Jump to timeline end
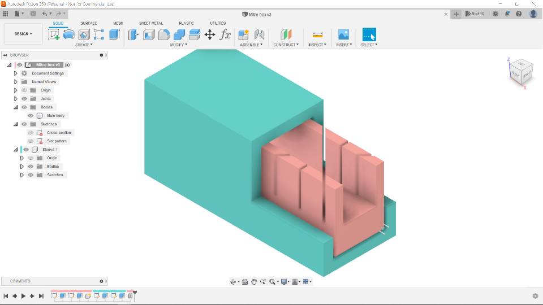The width and height of the screenshot is (543, 305). point(41,296)
